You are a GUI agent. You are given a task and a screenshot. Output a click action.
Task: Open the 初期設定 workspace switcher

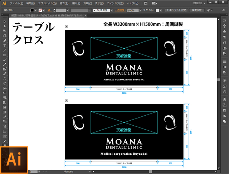point(199,3)
